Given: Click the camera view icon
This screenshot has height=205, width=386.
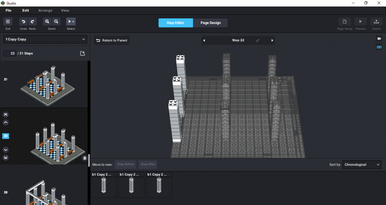Looking at the screenshot, I should click(379, 39).
